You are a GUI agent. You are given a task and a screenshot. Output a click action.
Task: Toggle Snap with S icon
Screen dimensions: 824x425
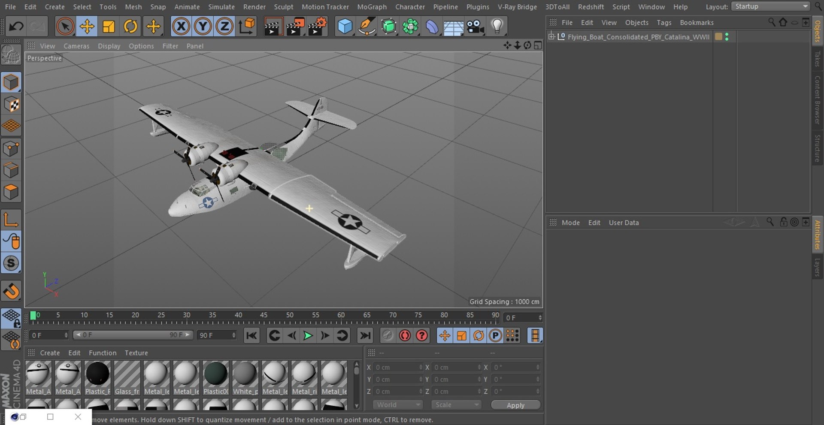coord(11,263)
